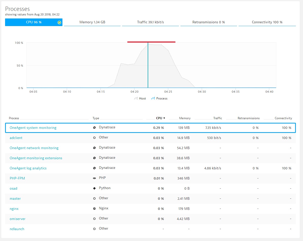The height and width of the screenshot is (241, 303).
Task: Open the nginx process link
Action: click(x=14, y=209)
